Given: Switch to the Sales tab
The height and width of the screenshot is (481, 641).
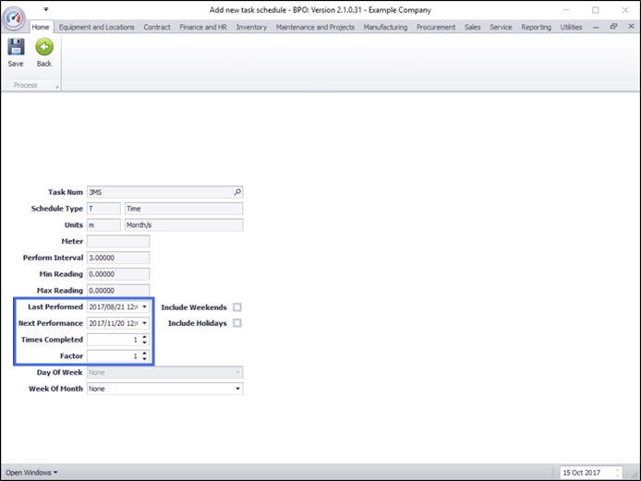Looking at the screenshot, I should [472, 27].
